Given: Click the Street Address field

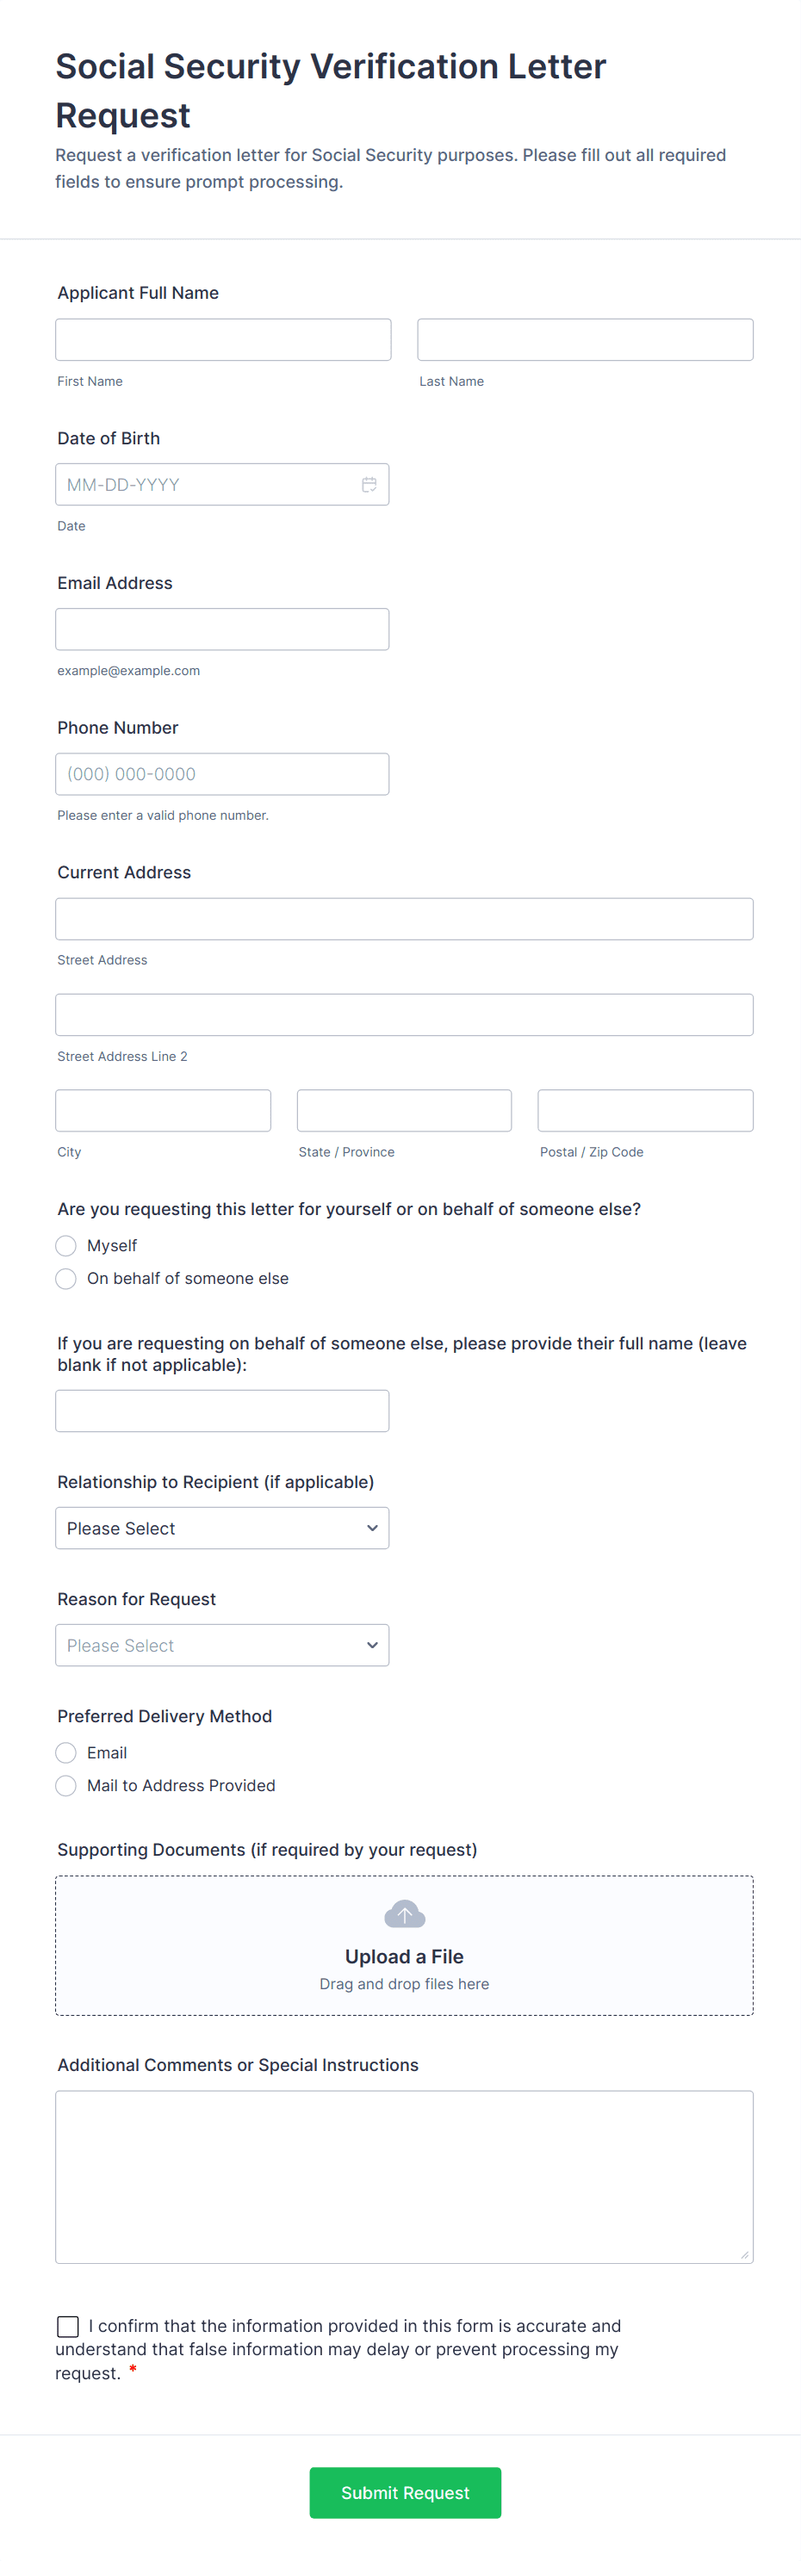Looking at the screenshot, I should [x=403, y=919].
